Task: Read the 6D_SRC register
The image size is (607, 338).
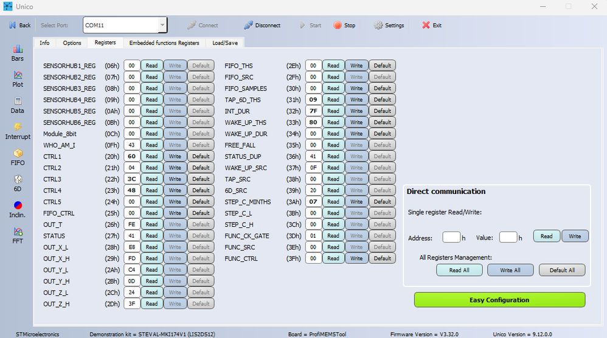Action: coord(333,190)
